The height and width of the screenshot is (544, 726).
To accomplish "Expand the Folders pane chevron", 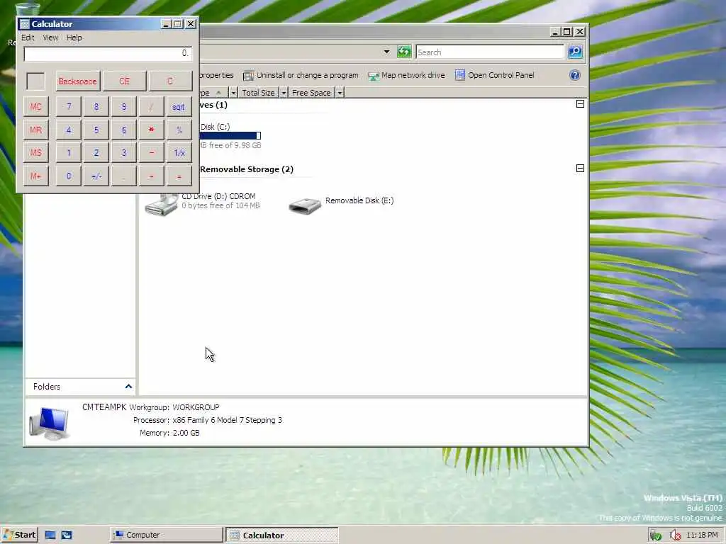I will (x=128, y=386).
